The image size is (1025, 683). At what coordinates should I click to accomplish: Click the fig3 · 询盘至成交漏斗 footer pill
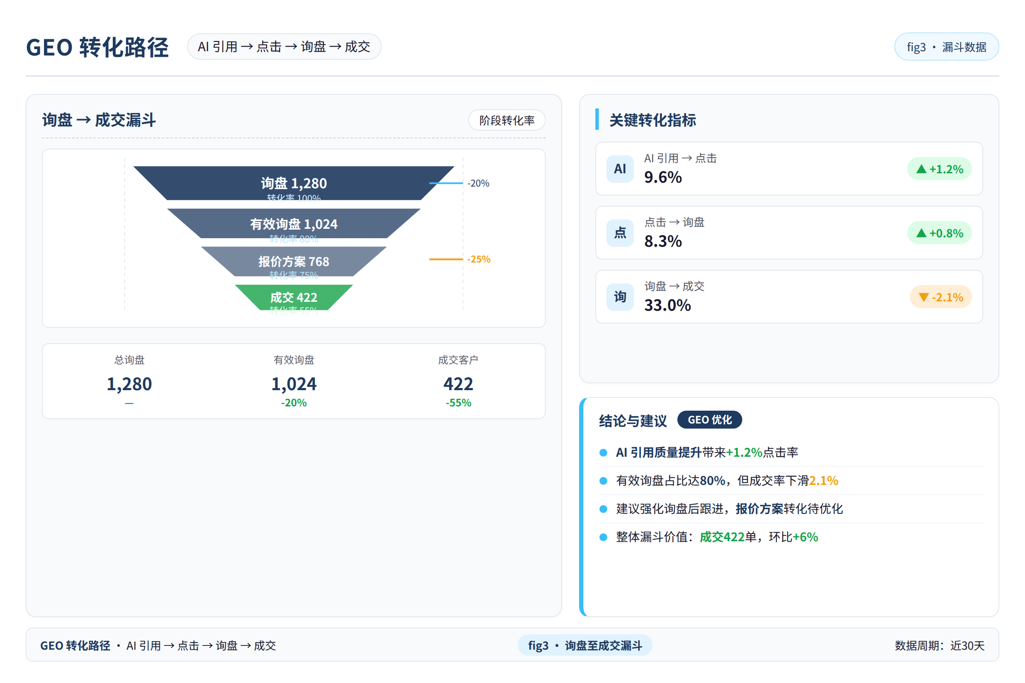(x=585, y=645)
